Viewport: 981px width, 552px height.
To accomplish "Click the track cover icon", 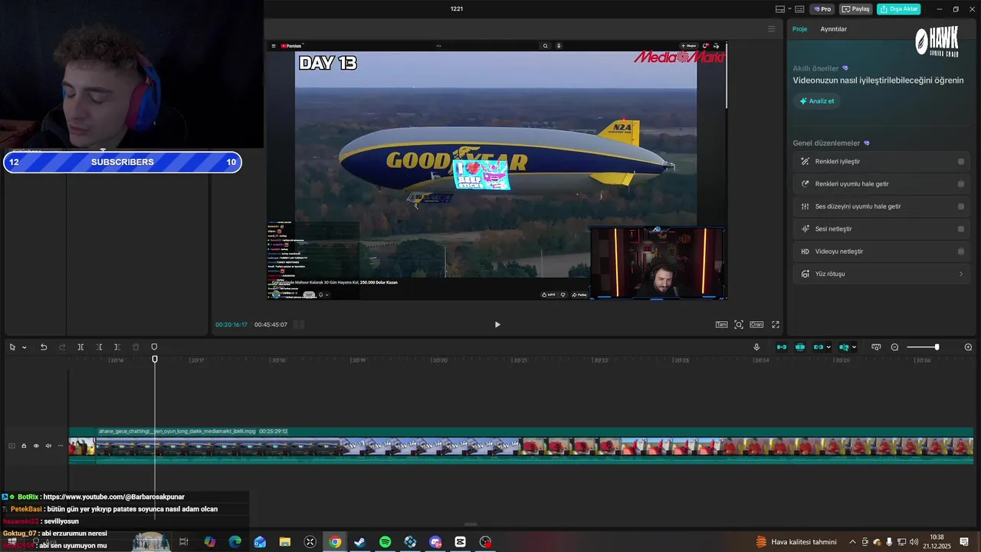I will coord(11,445).
